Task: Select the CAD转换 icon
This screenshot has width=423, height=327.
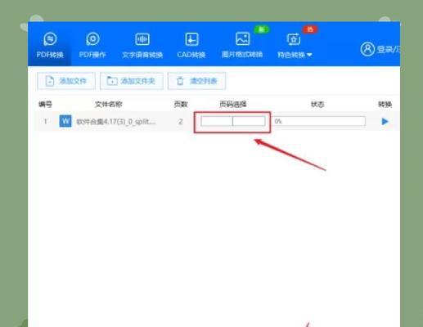Action: [x=191, y=39]
